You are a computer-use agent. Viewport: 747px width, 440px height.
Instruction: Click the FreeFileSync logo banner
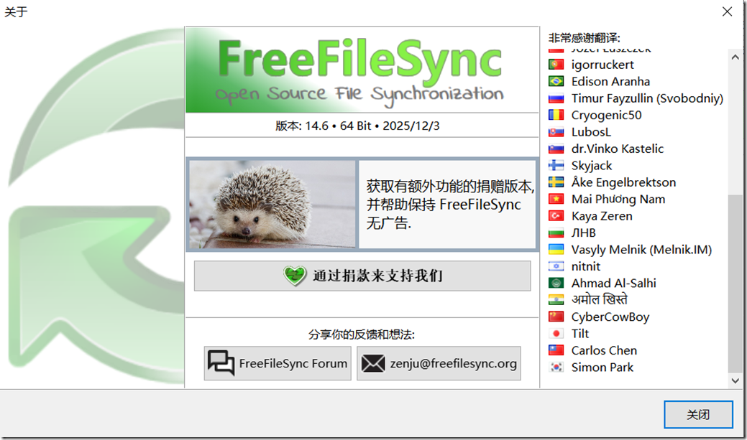pos(362,70)
